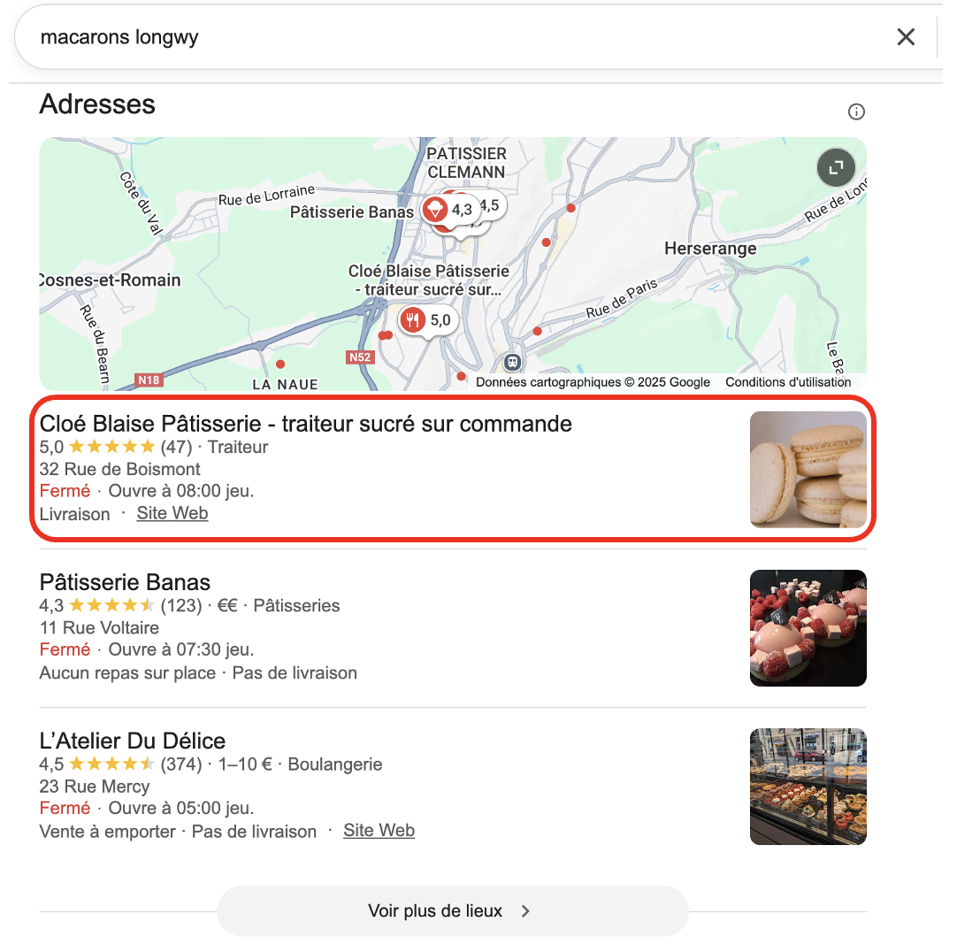Open Pâtisserie Banas listing
This screenshot has width=957, height=952.
(125, 582)
